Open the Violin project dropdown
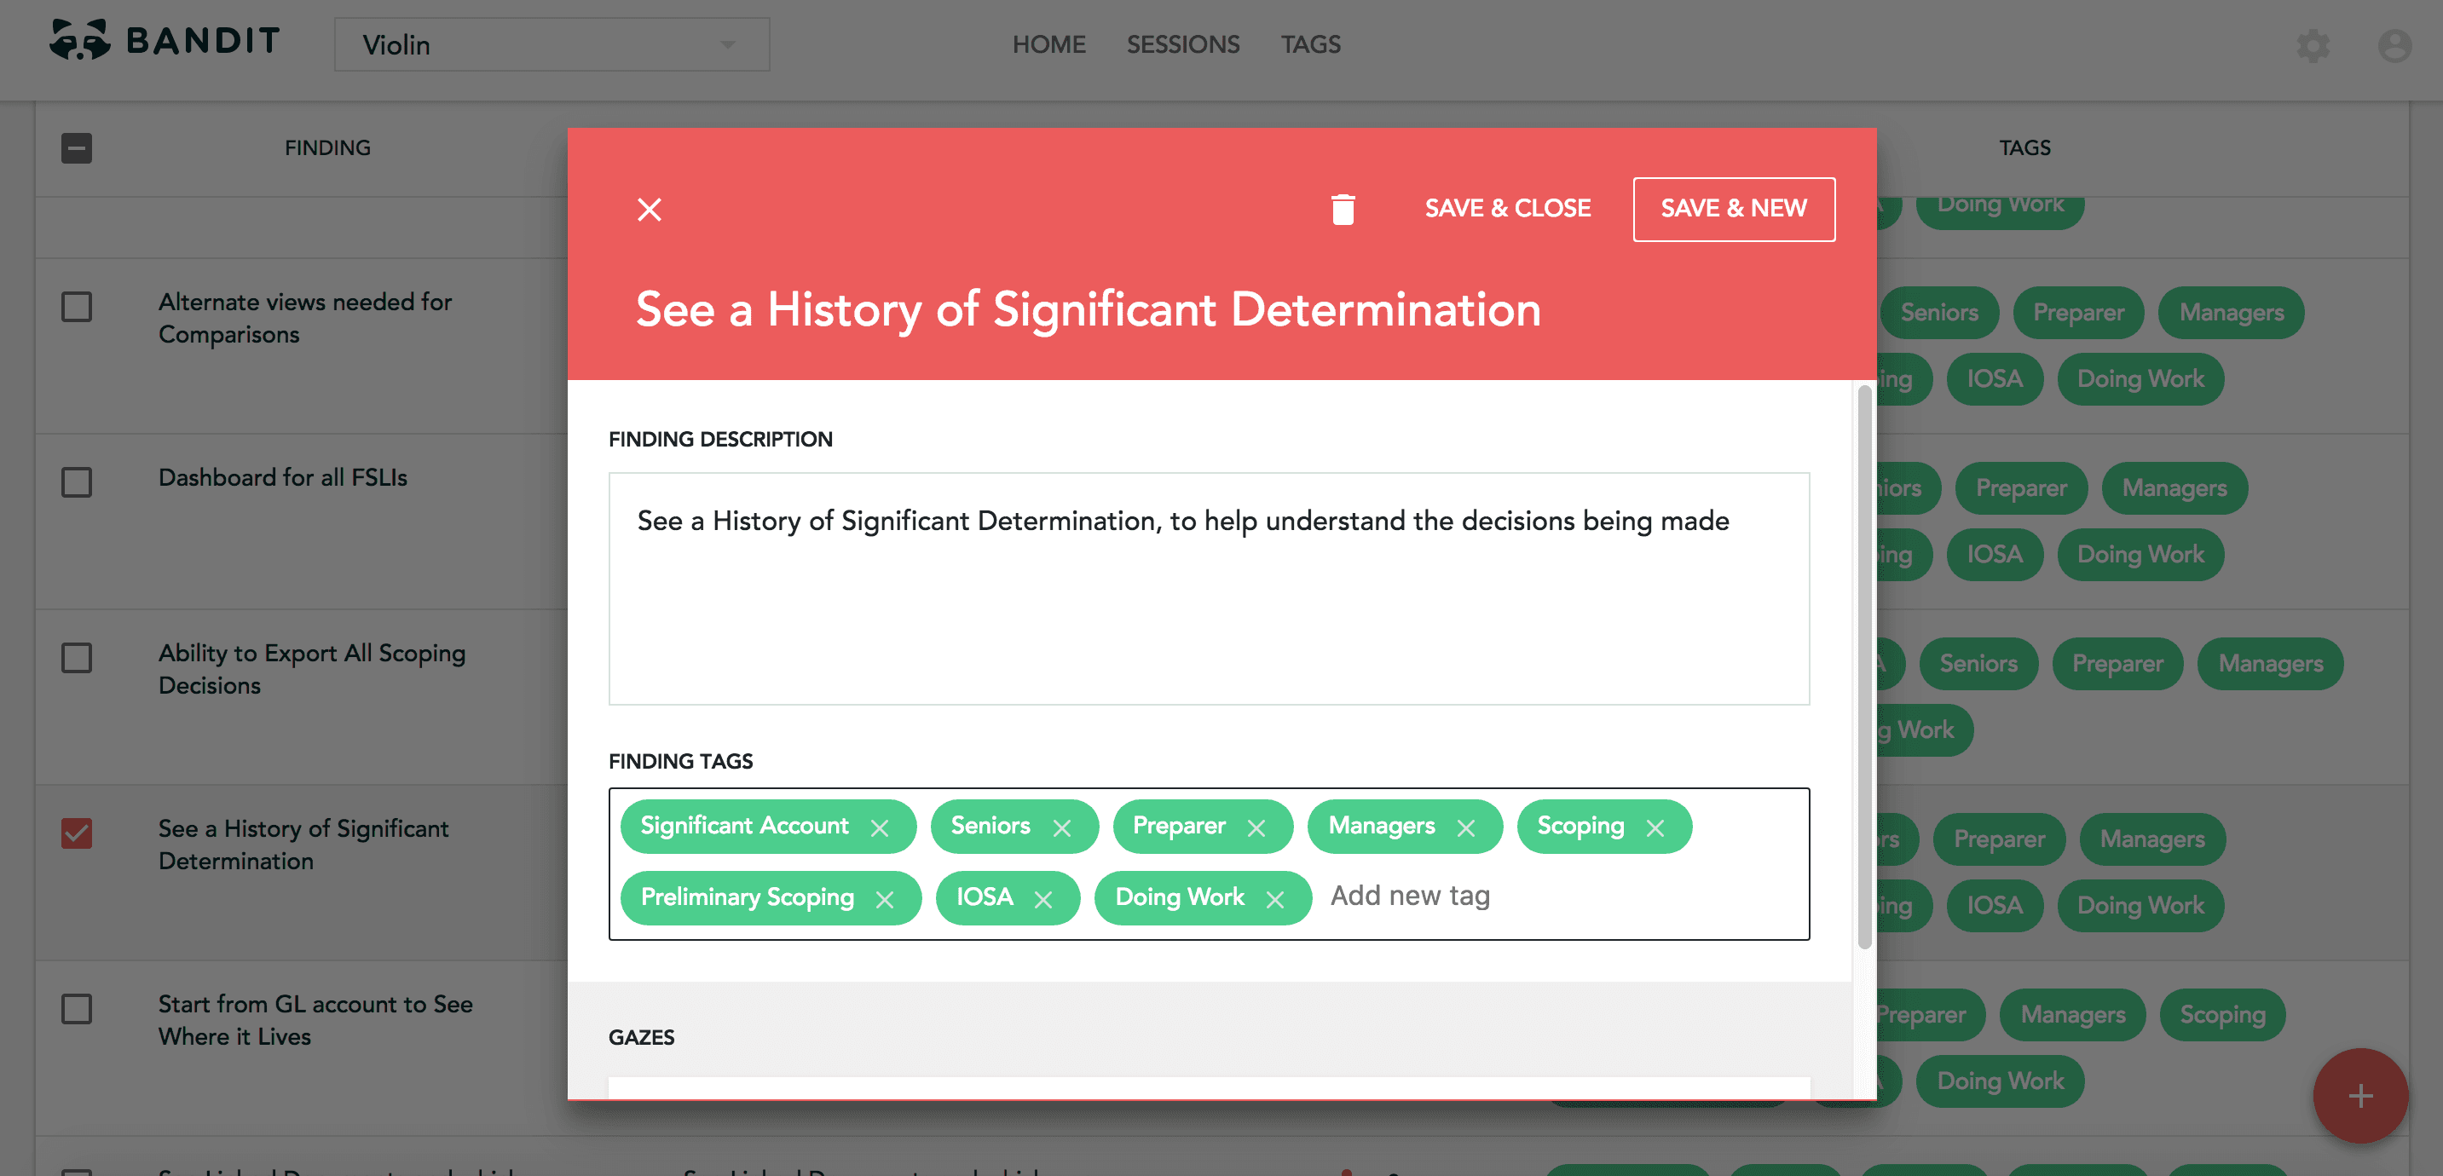The image size is (2443, 1176). pyautogui.click(x=551, y=44)
